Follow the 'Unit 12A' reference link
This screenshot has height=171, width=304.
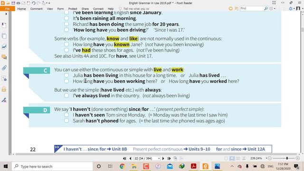tap(256, 149)
